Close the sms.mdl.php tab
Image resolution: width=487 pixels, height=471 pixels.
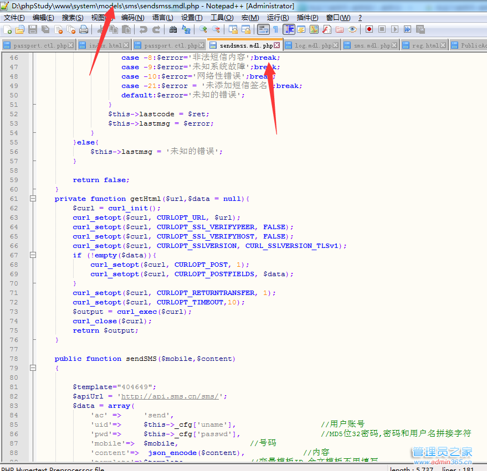(x=394, y=45)
